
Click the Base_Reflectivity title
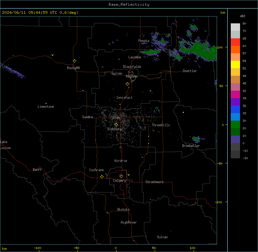coord(129,4)
